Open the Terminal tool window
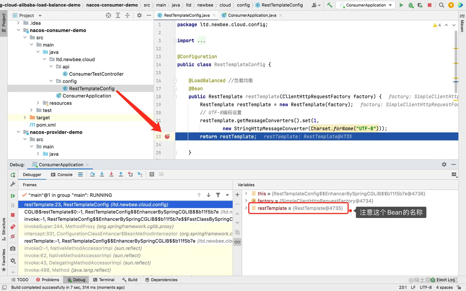Viewport: 466px width, 291px height. tap(104, 280)
